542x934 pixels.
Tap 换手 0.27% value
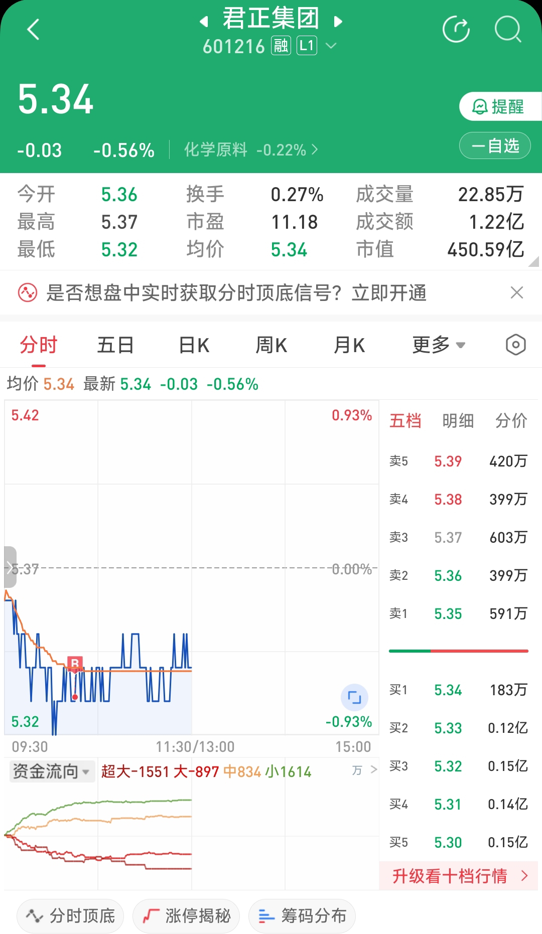click(297, 195)
